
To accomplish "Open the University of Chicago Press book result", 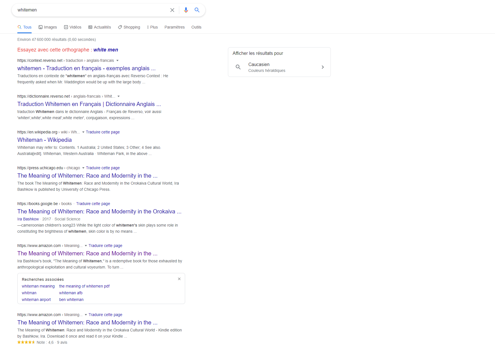I will point(87,176).
